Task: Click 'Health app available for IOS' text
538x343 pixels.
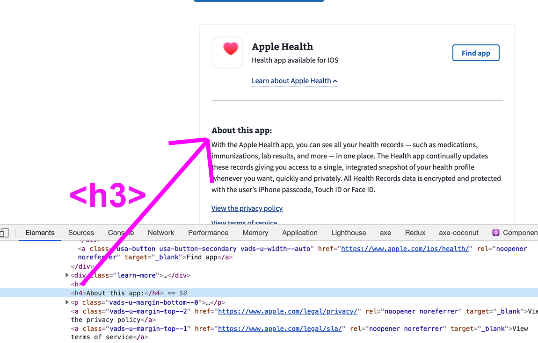Action: [x=295, y=60]
